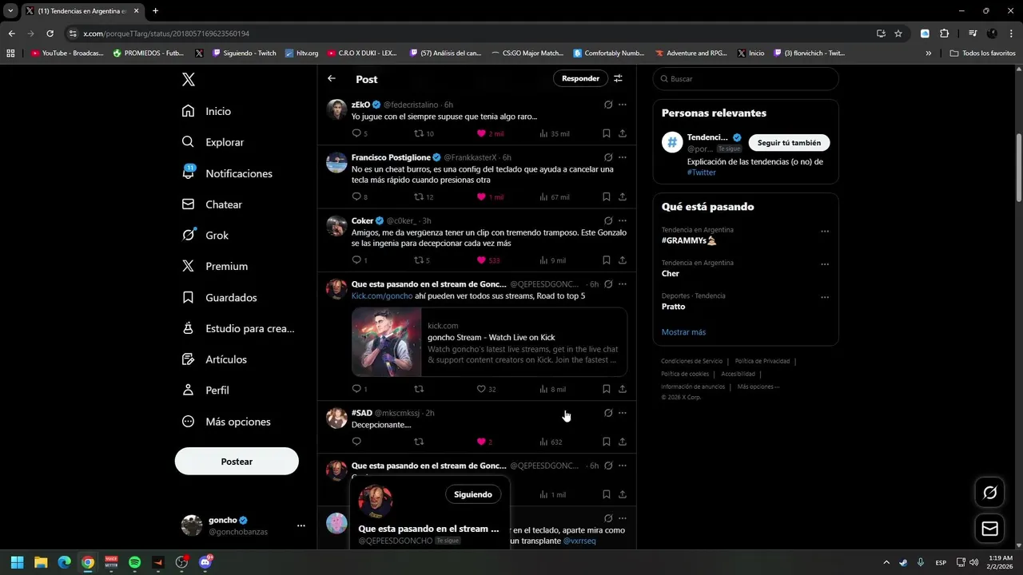The image size is (1023, 575).
Task: Open more menu on #SAD reply
Action: tap(623, 413)
